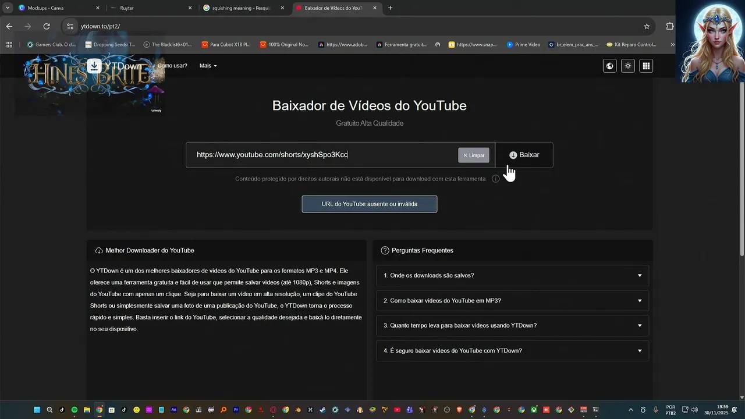
Task: Click the globe language icon in YTDown header
Action: 609,66
